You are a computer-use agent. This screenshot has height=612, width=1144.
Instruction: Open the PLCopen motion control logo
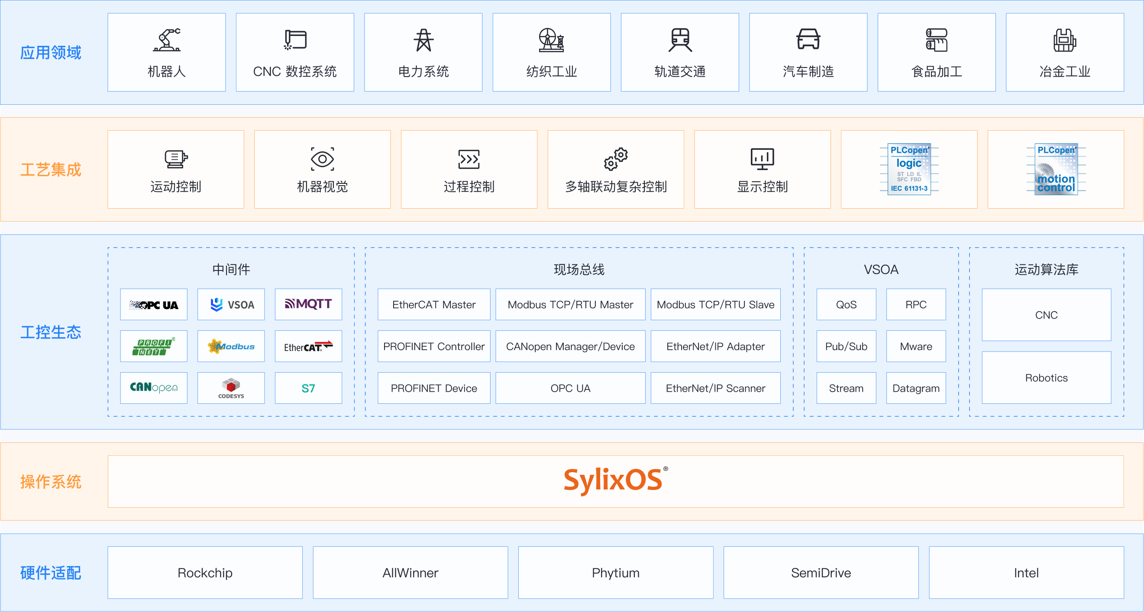pyautogui.click(x=1056, y=169)
